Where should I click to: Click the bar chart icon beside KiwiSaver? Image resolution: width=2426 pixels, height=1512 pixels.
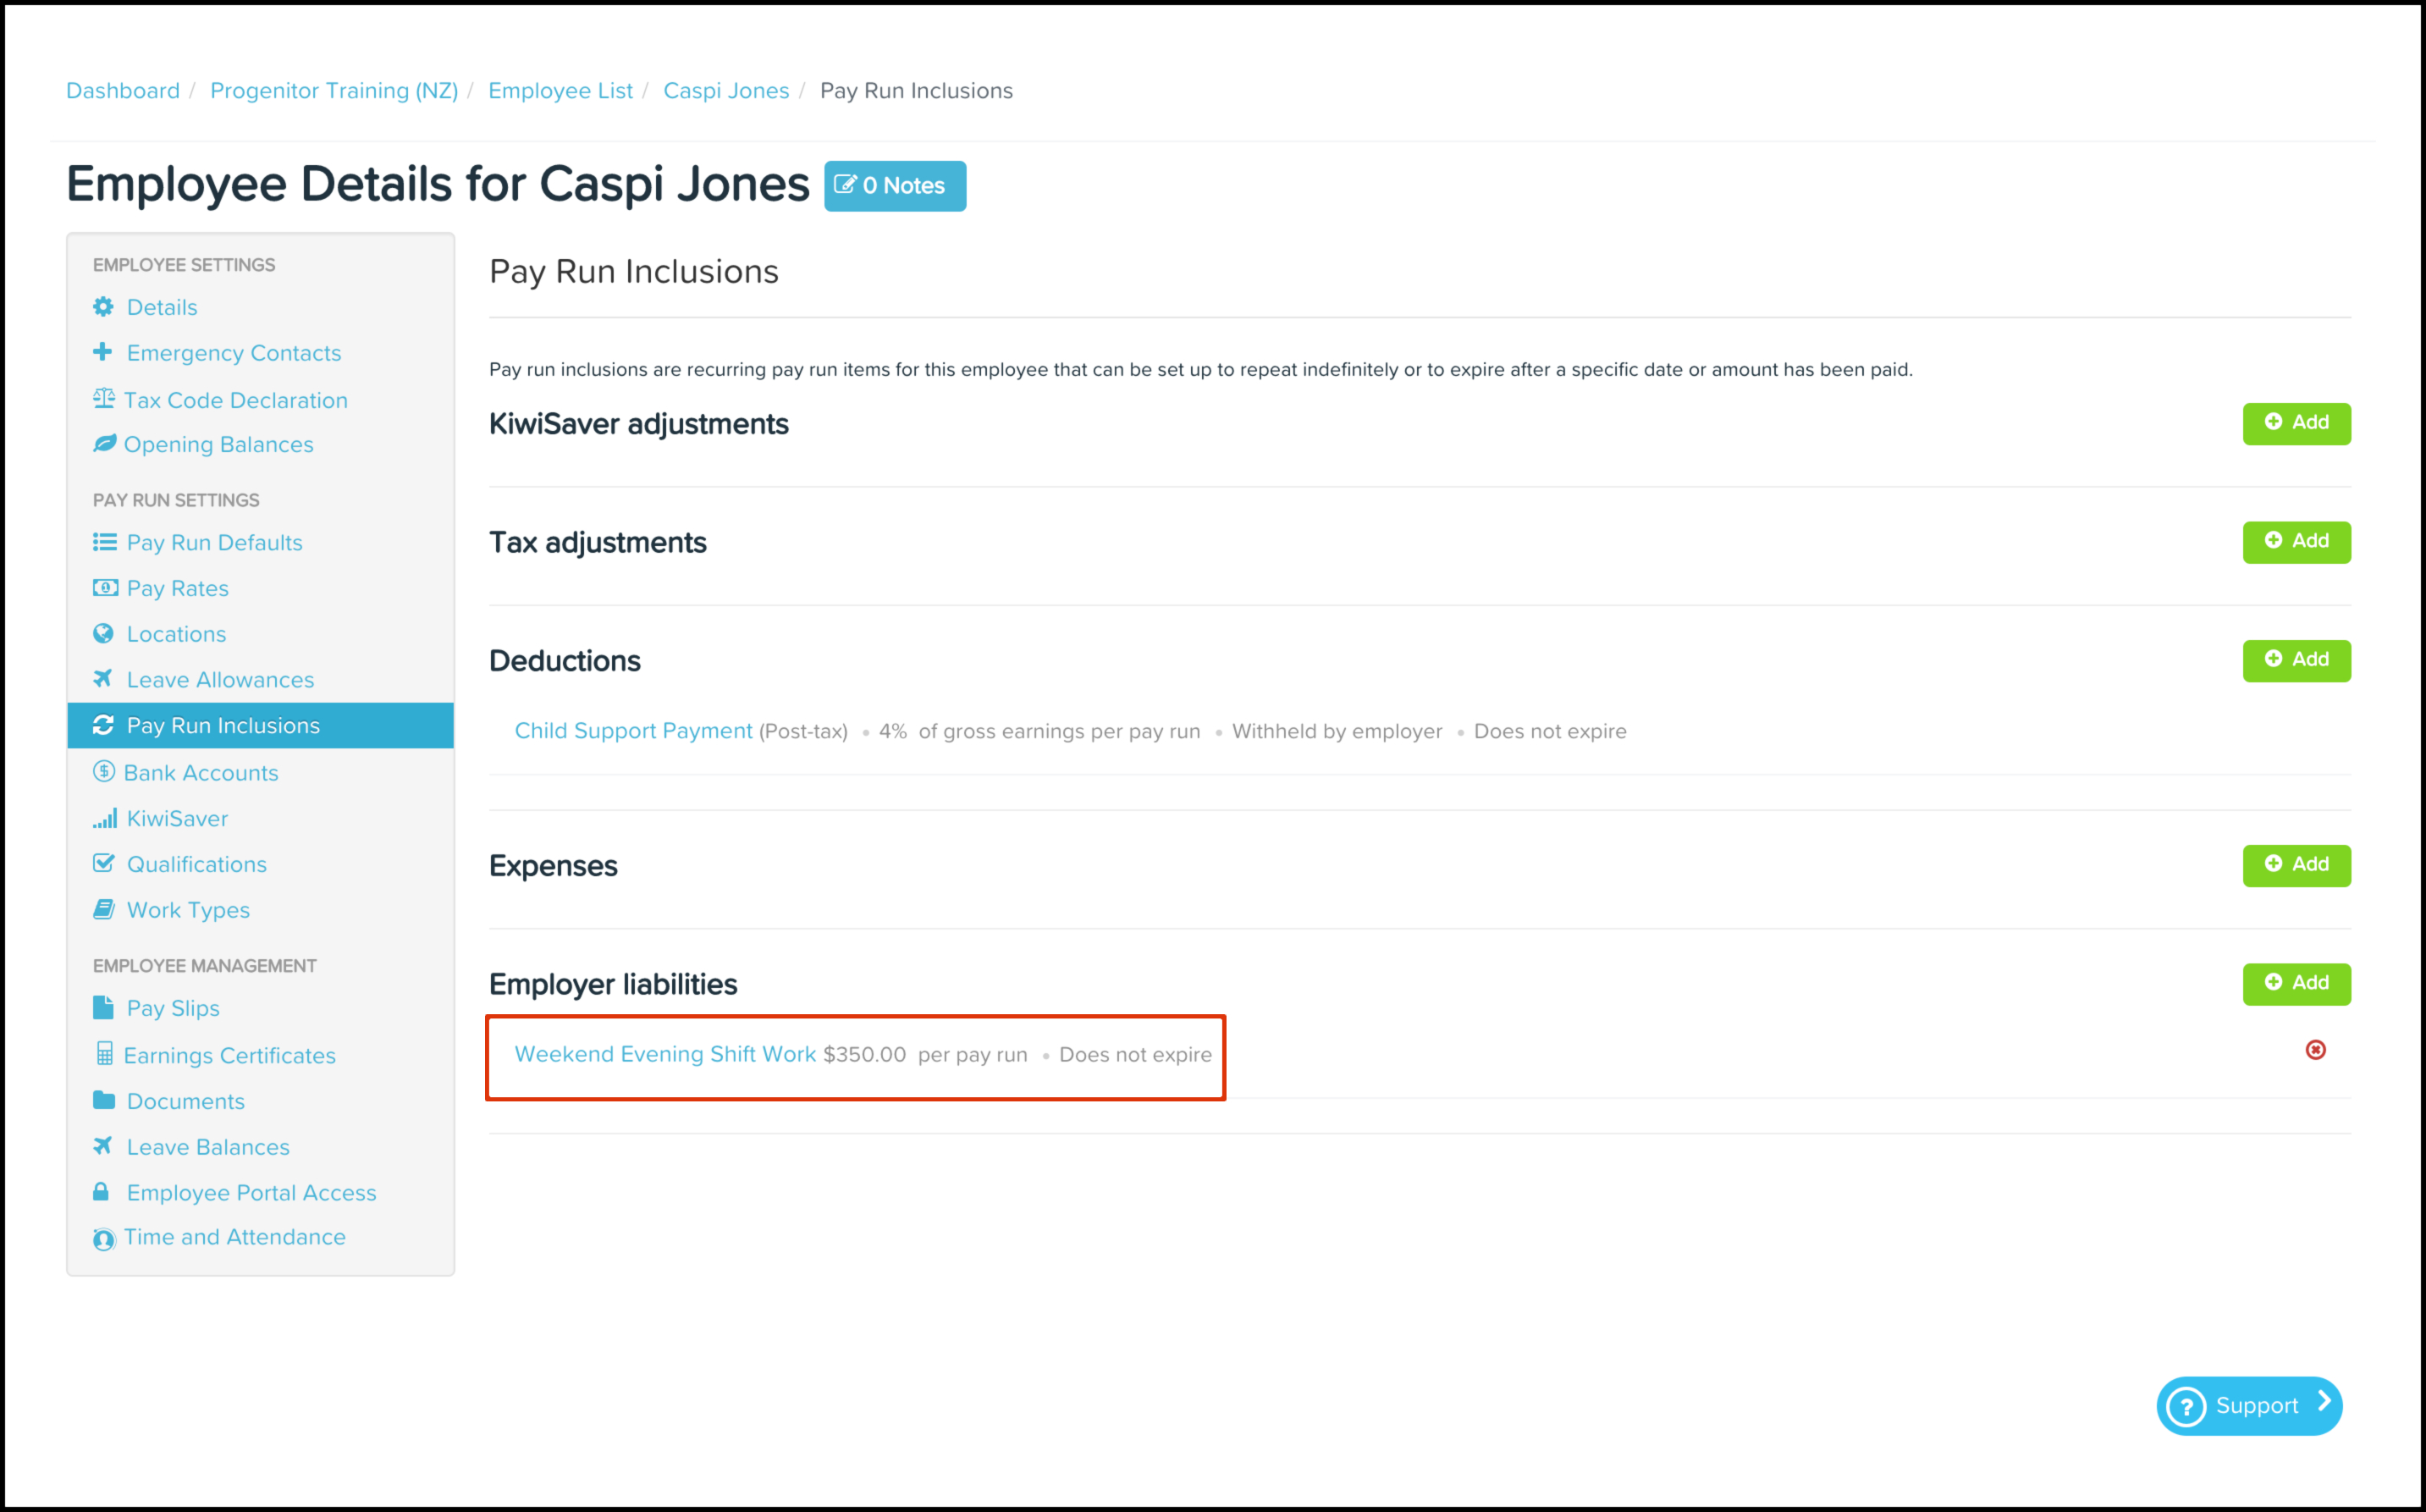104,818
